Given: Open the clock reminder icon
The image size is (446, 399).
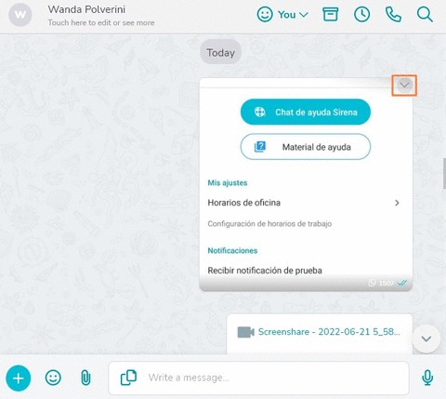Looking at the screenshot, I should [361, 15].
